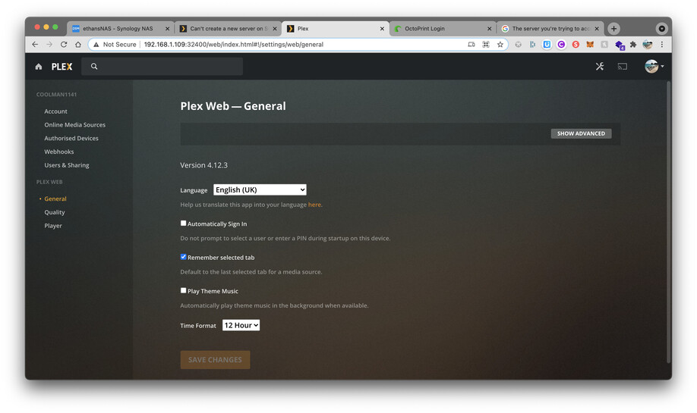
Task: Click the Plex Web — General heading
Action: click(233, 106)
